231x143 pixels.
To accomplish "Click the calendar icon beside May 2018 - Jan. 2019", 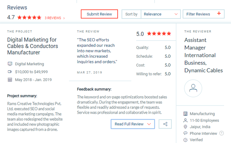I will coord(10,80).
